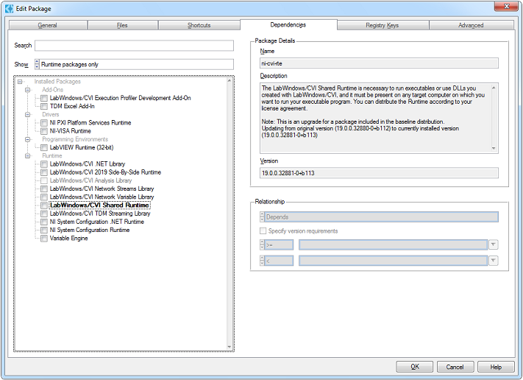Click the package Name field ni-cvi-rte
This screenshot has width=523, height=380.
[380, 63]
